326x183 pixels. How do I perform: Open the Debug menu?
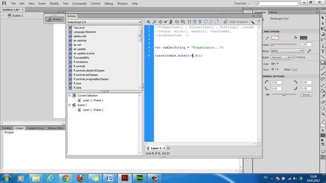point(108,4)
